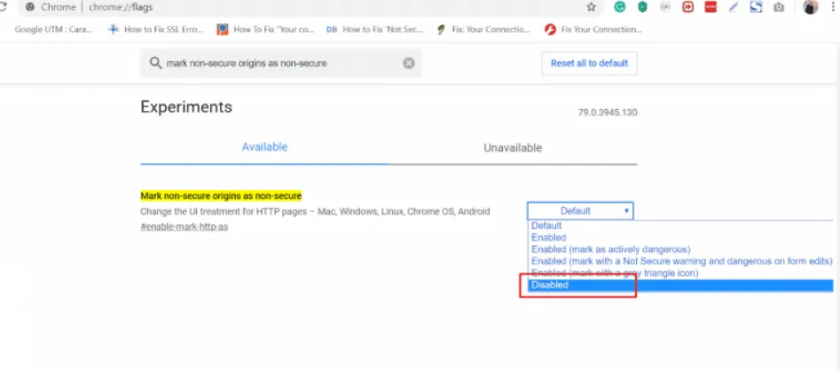Clear the flags search with the X icon
This screenshot has height=371, width=840.
coord(409,63)
